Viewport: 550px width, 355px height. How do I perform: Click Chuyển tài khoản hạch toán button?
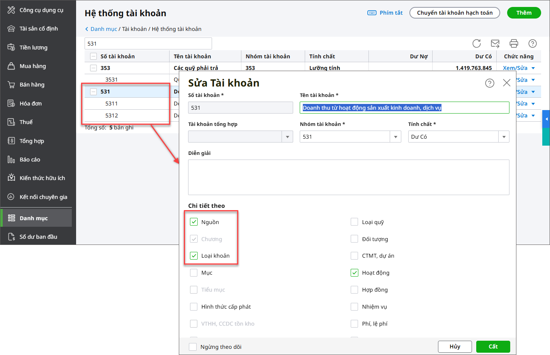(455, 13)
